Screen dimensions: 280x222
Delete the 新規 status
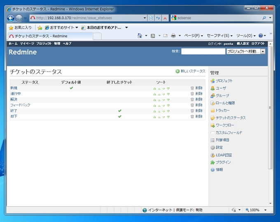(x=196, y=88)
